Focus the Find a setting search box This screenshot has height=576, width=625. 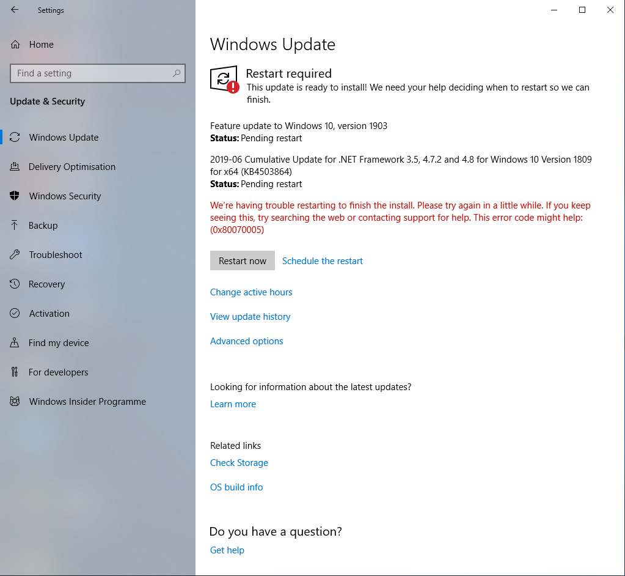(x=98, y=73)
